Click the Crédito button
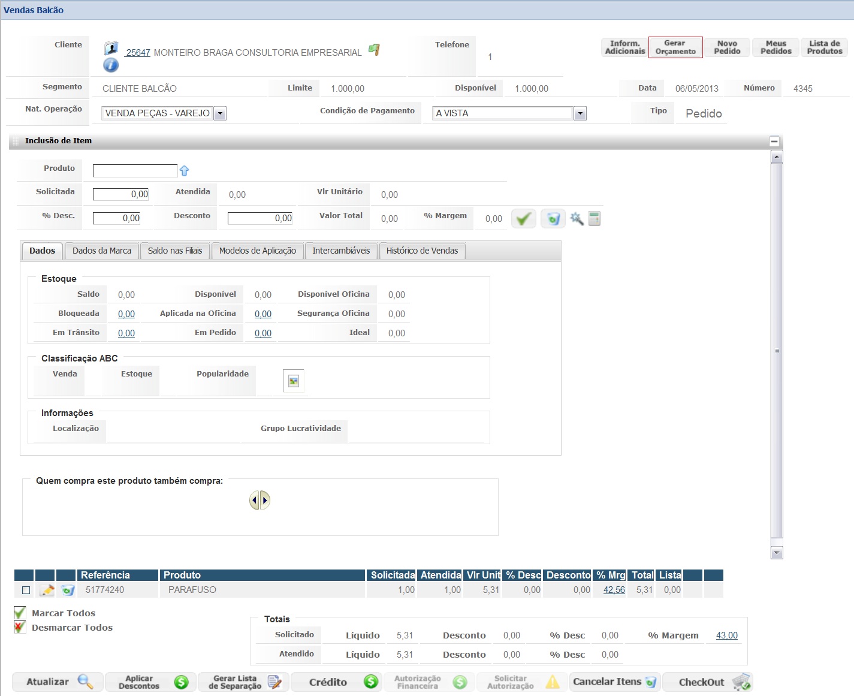Image resolution: width=854 pixels, height=696 pixels. 336,682
